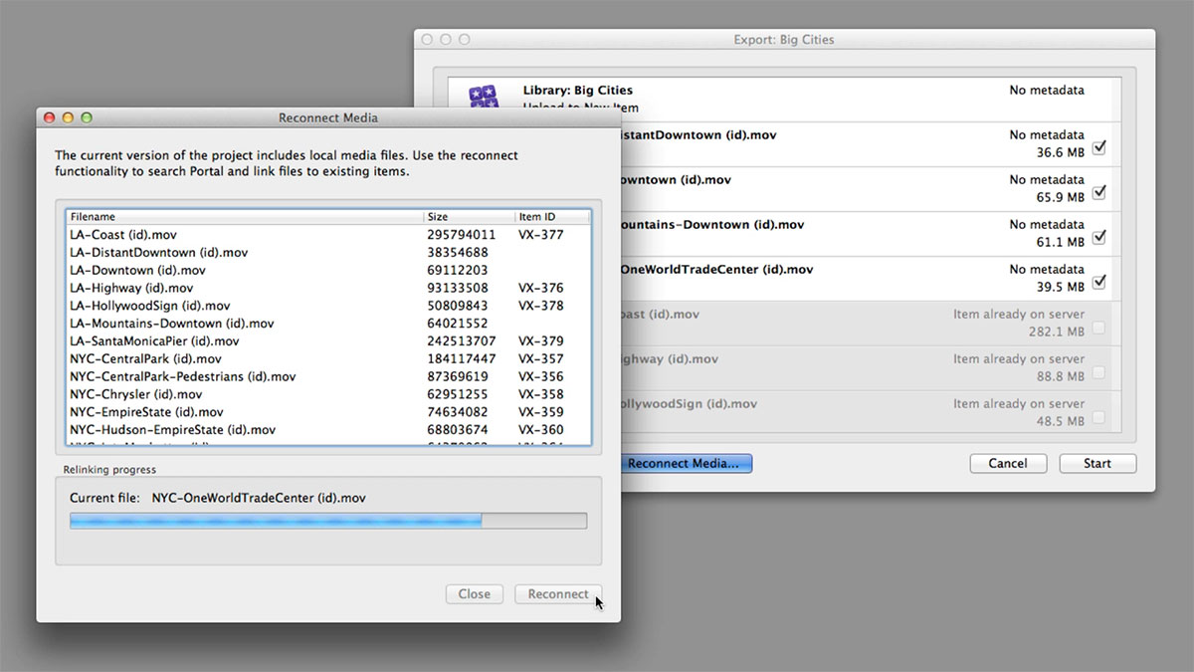The width and height of the screenshot is (1194, 672).
Task: Click "NYC-EmpireState (id).mov" in the list
Action: 146,412
